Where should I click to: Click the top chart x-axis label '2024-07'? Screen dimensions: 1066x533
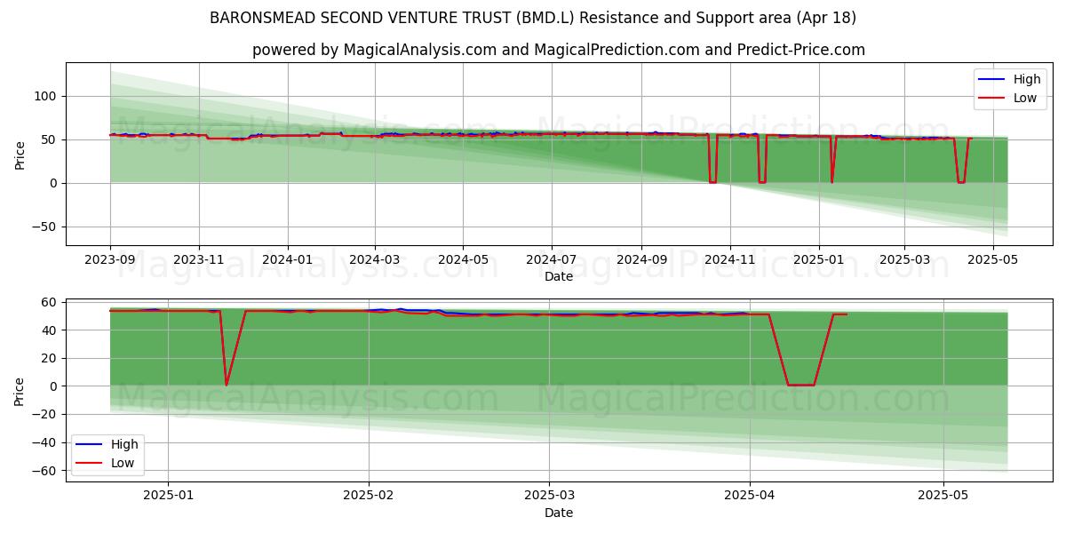551,260
